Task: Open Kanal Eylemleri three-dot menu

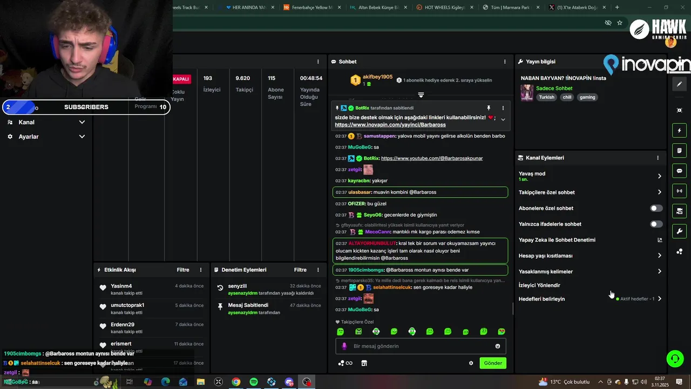Action: [x=658, y=158]
